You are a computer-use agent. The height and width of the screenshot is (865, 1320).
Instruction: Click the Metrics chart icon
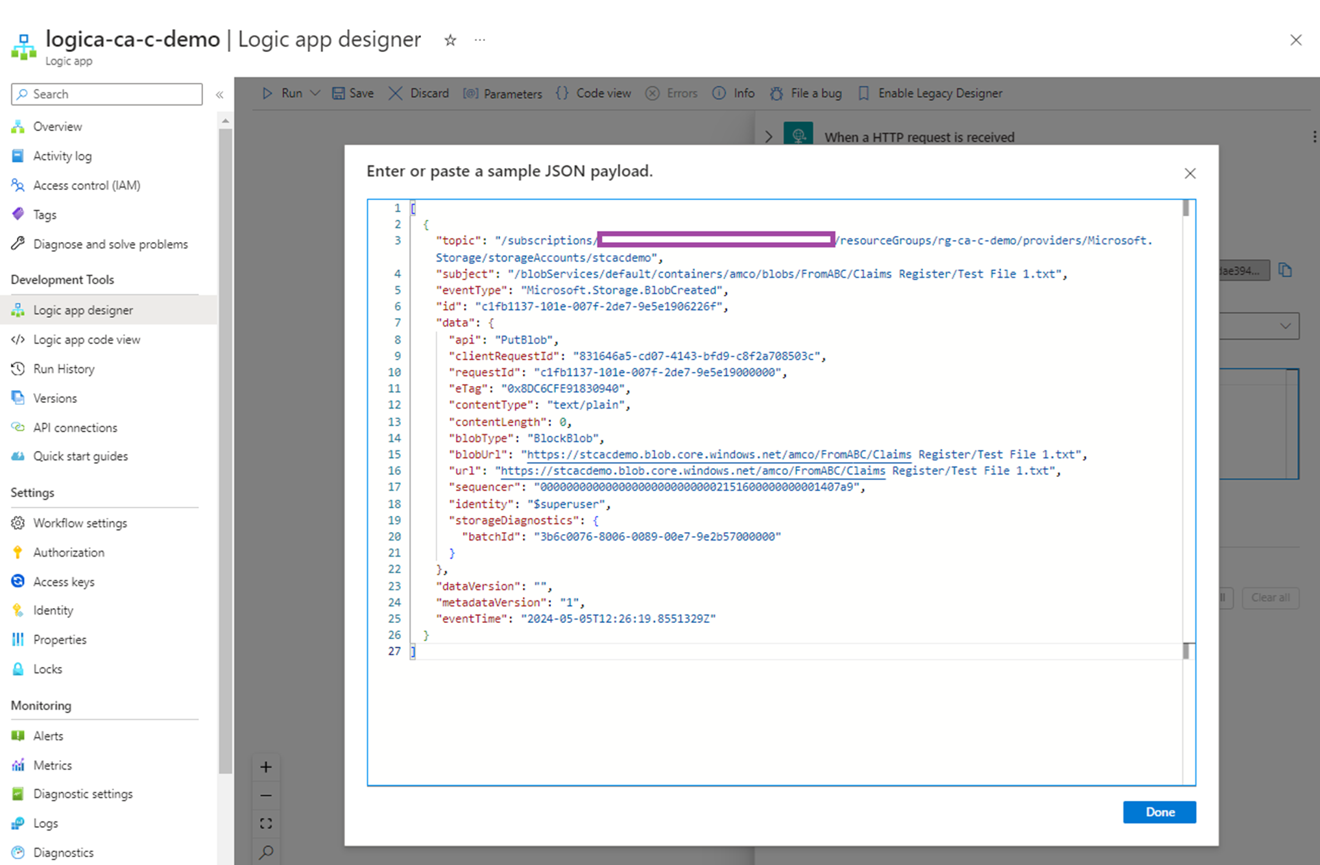point(18,765)
